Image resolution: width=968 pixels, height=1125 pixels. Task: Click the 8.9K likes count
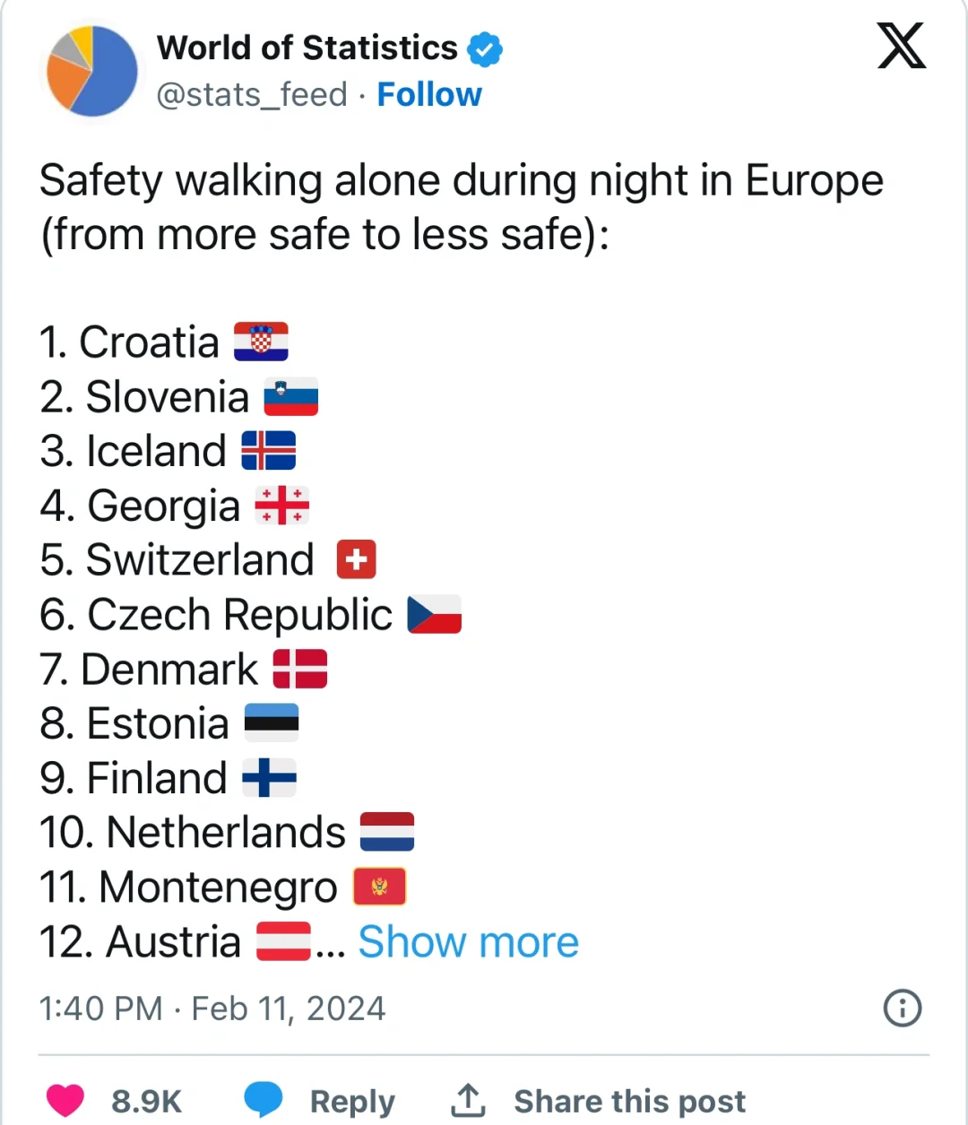[x=146, y=1101]
